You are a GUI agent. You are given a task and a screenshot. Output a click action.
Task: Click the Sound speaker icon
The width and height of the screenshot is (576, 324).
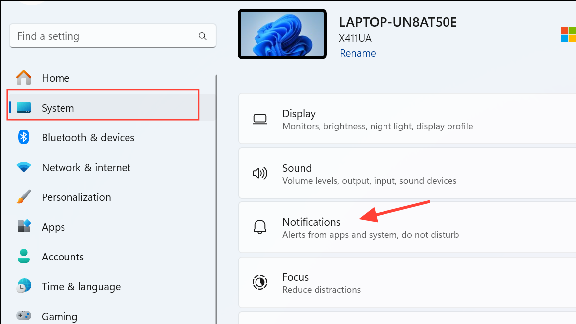(259, 173)
